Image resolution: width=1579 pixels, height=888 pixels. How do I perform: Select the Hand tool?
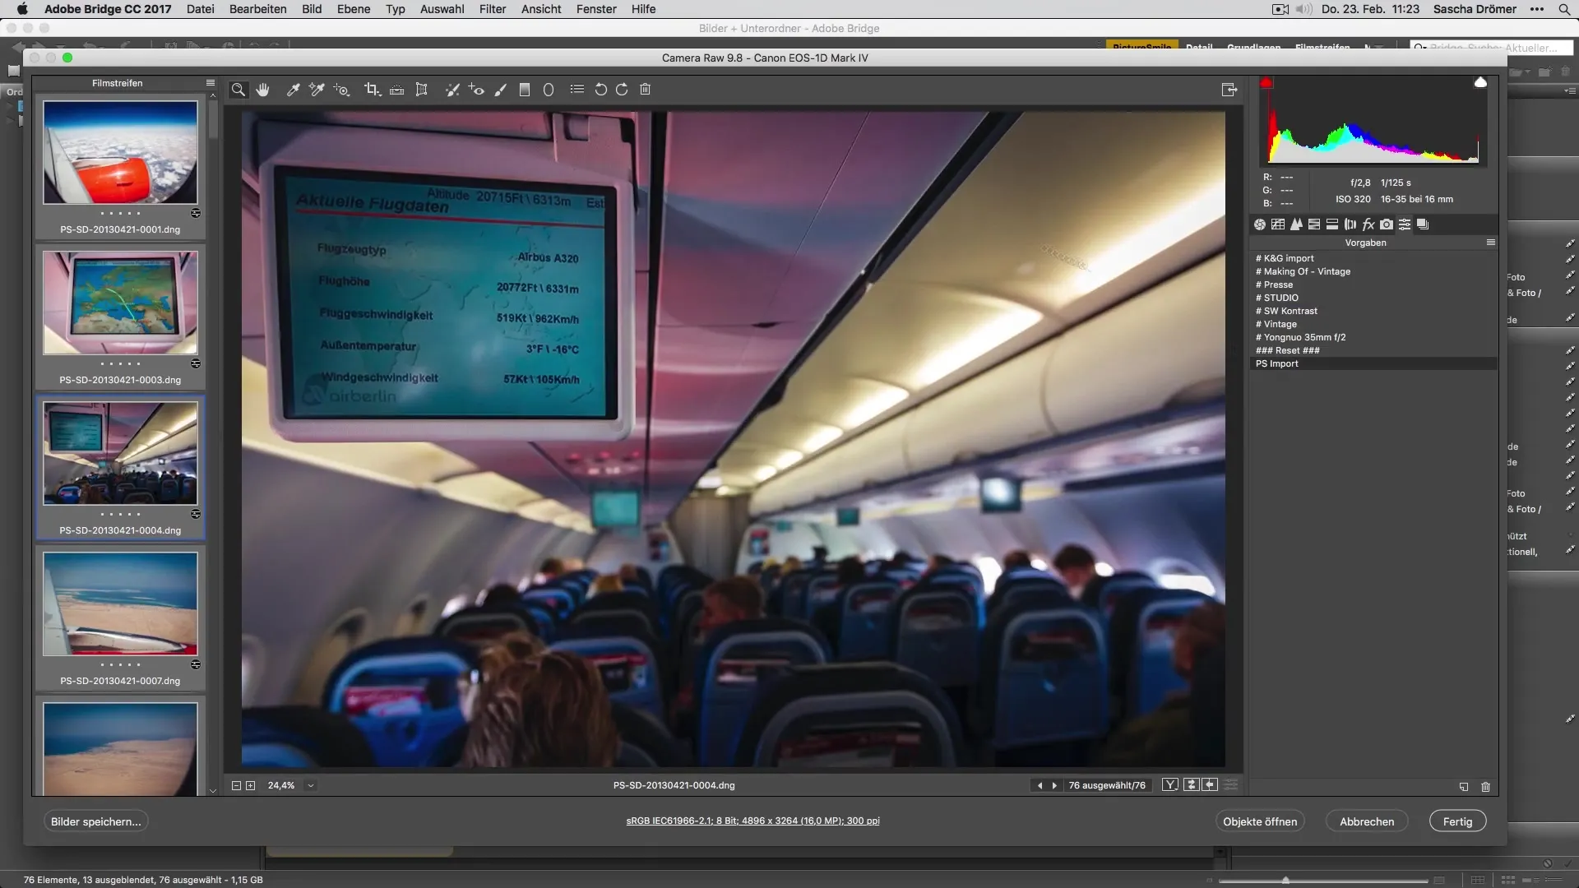coord(262,90)
